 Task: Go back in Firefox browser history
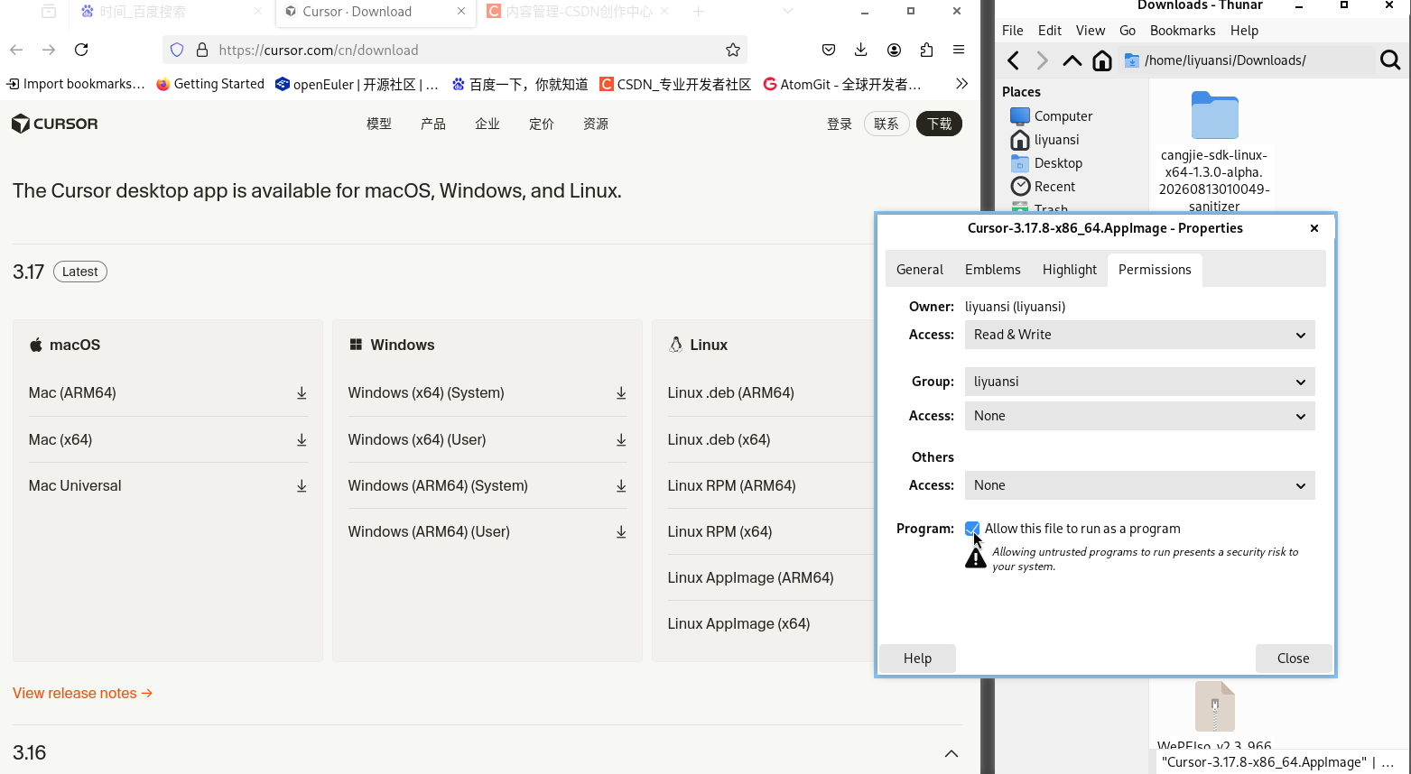[16, 50]
